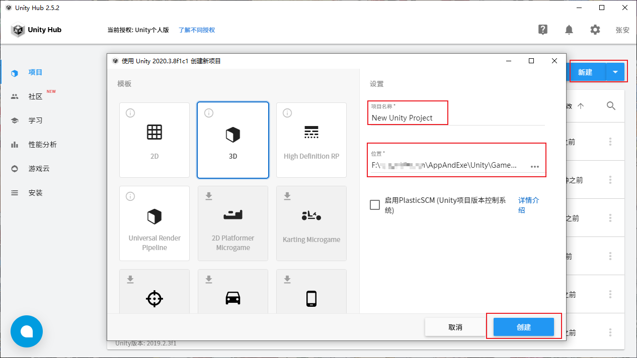Open the notifications bell
This screenshot has height=358, width=637.
[569, 30]
